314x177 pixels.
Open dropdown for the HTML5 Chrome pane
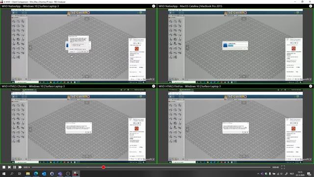[154, 87]
